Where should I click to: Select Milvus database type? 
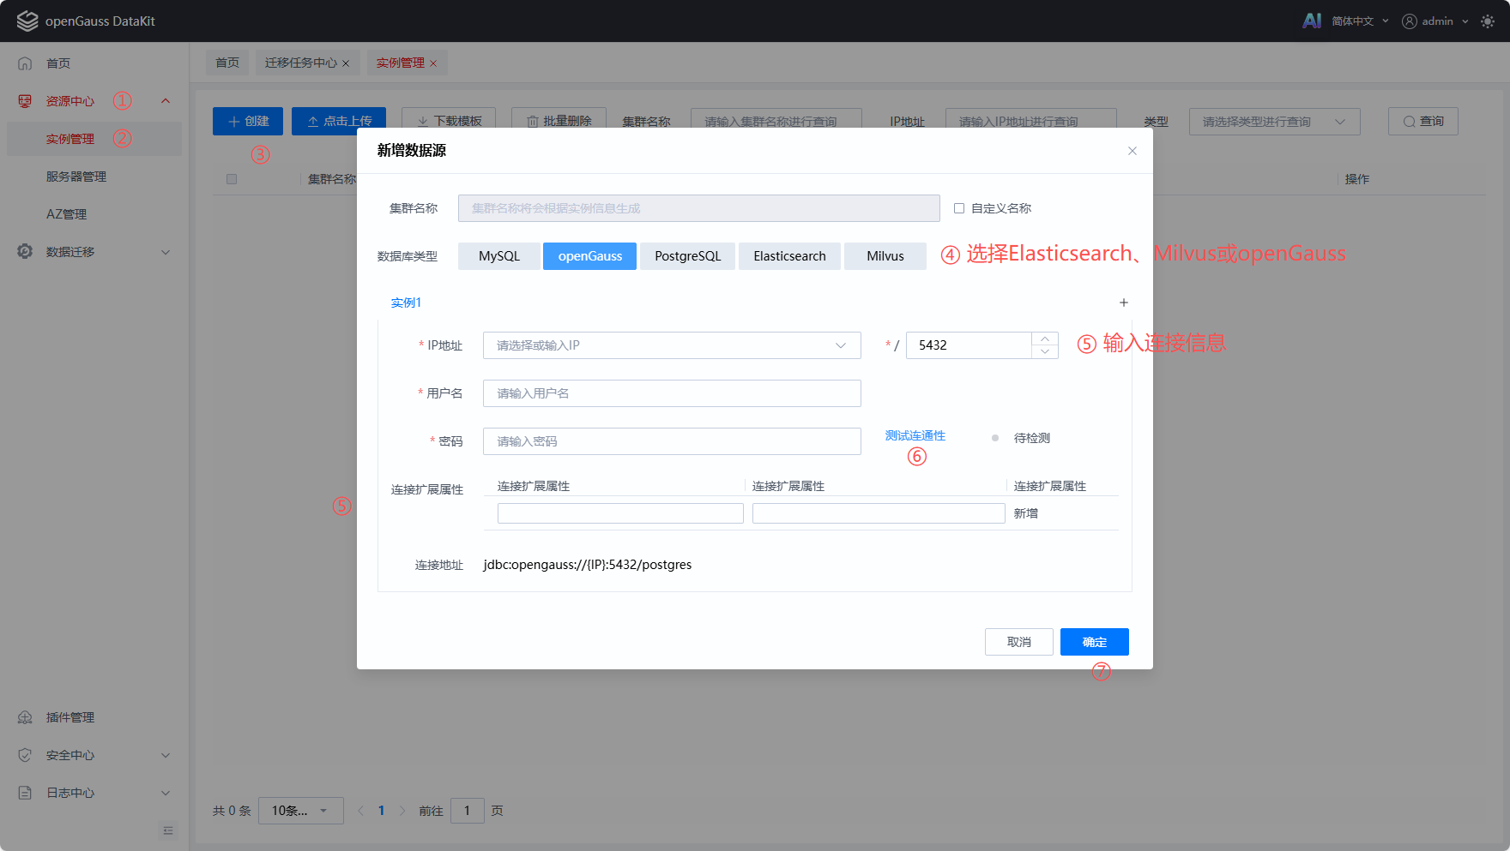[x=885, y=256]
